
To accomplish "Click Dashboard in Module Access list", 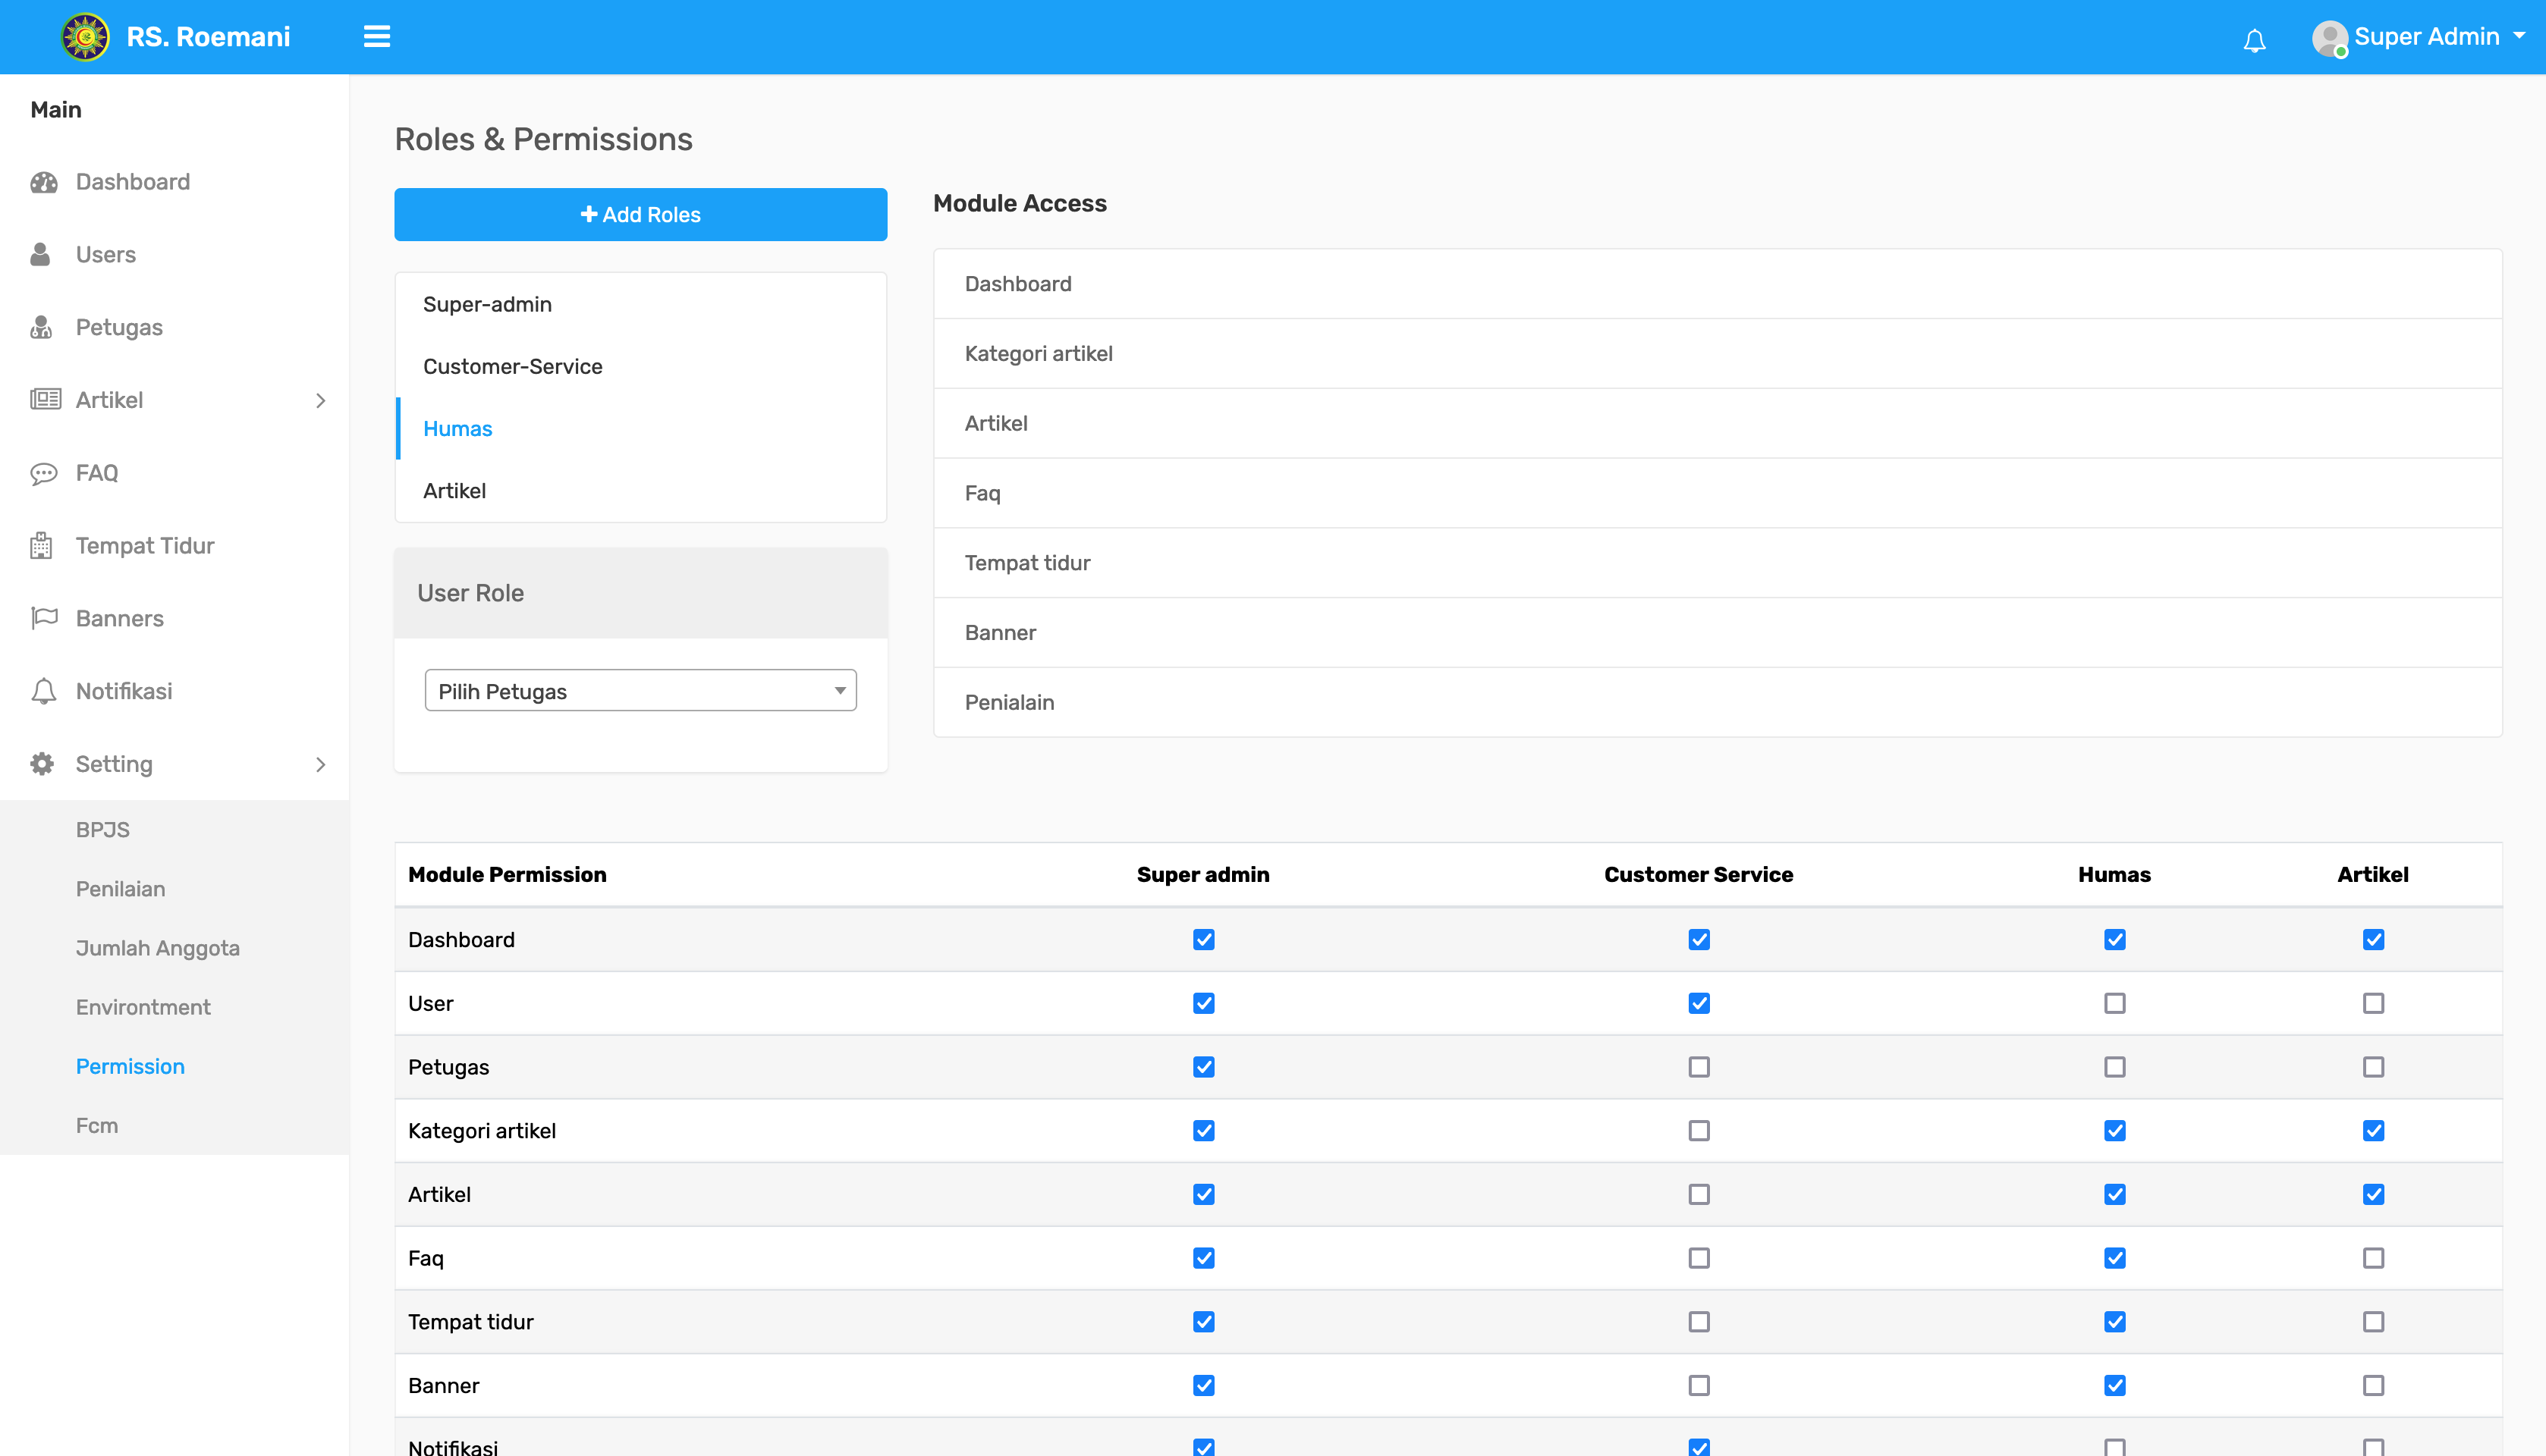I will click(x=1718, y=284).
